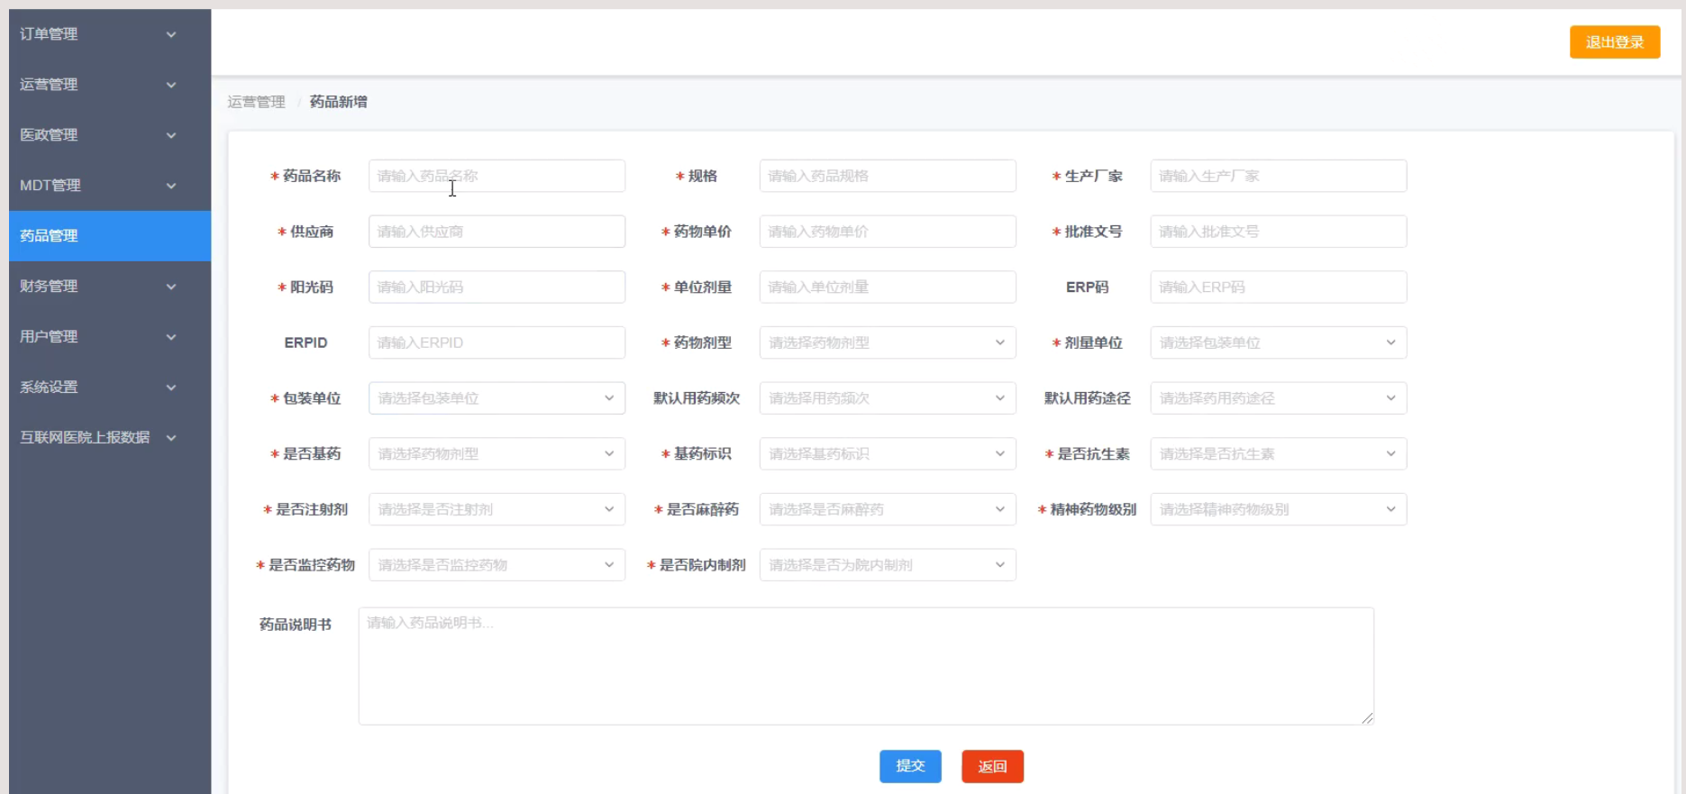Expand the 运营管理 sidebar chevron
The height and width of the screenshot is (794, 1686).
(171, 85)
